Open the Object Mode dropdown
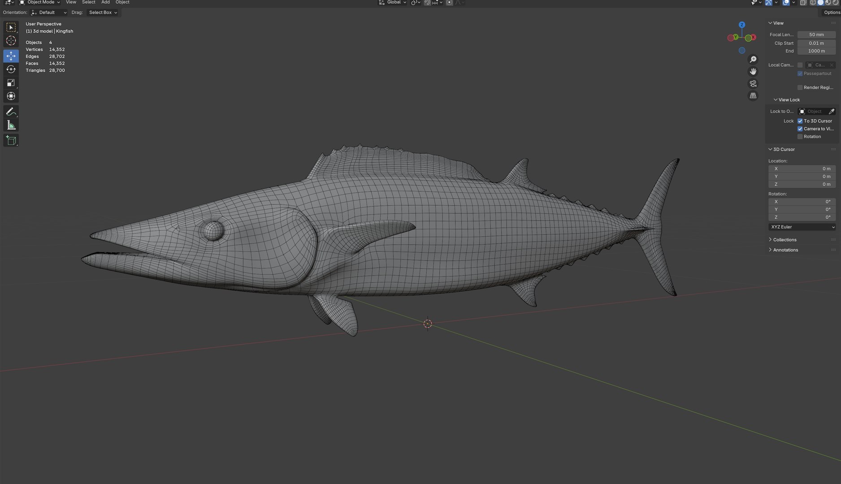 [40, 2]
